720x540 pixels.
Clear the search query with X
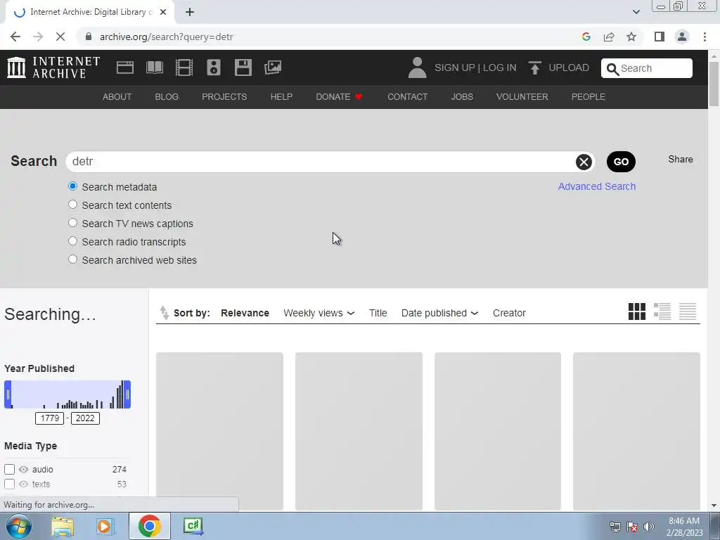(x=584, y=162)
